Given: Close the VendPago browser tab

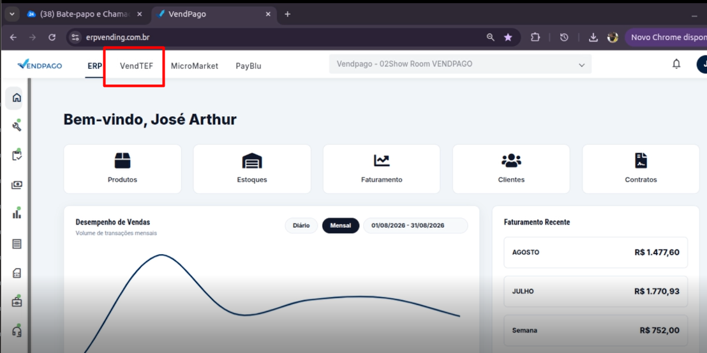Looking at the screenshot, I should (268, 14).
